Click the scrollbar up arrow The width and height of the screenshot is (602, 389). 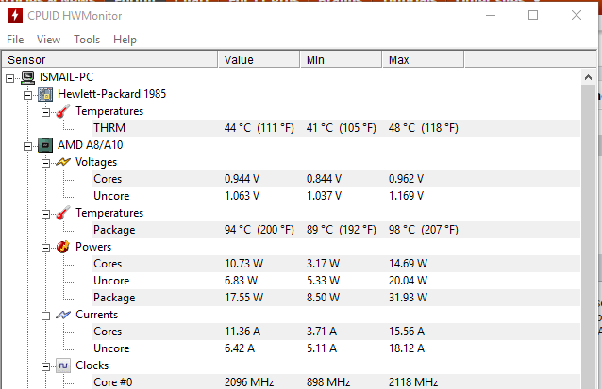coord(588,77)
